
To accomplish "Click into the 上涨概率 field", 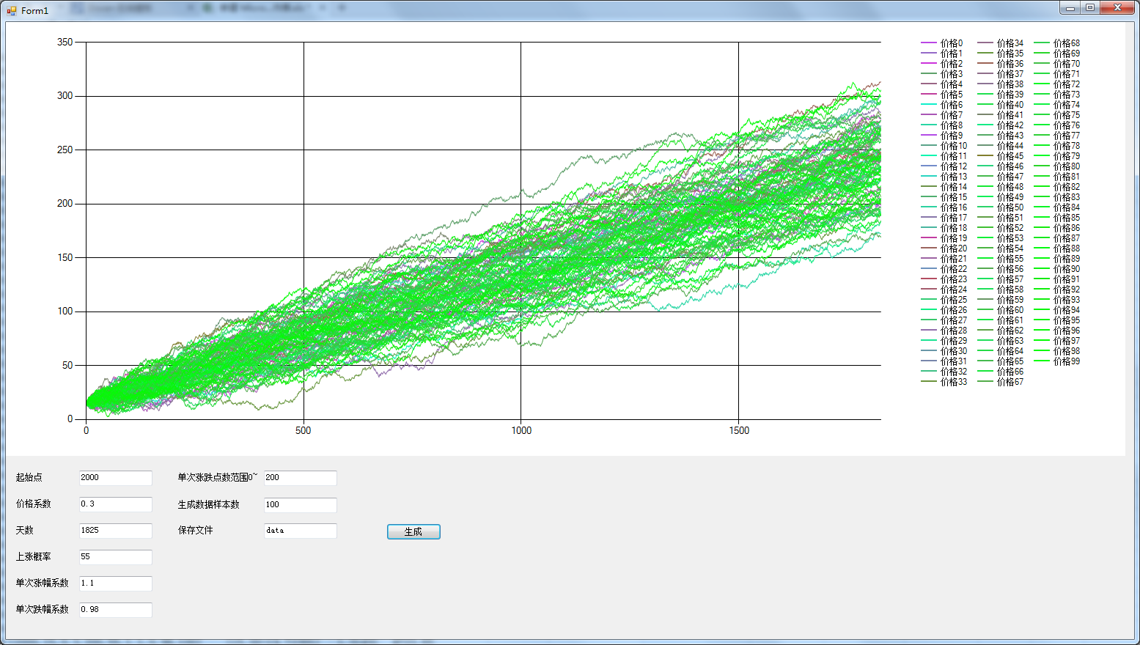I will click(116, 557).
